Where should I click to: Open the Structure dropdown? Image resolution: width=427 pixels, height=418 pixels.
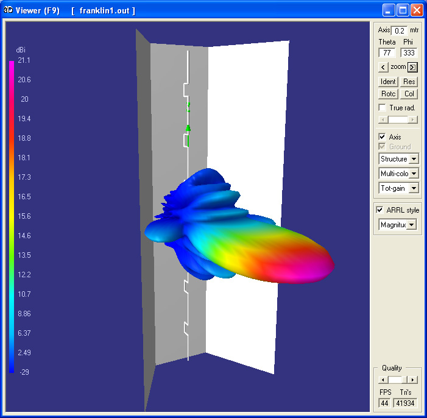[x=414, y=159]
